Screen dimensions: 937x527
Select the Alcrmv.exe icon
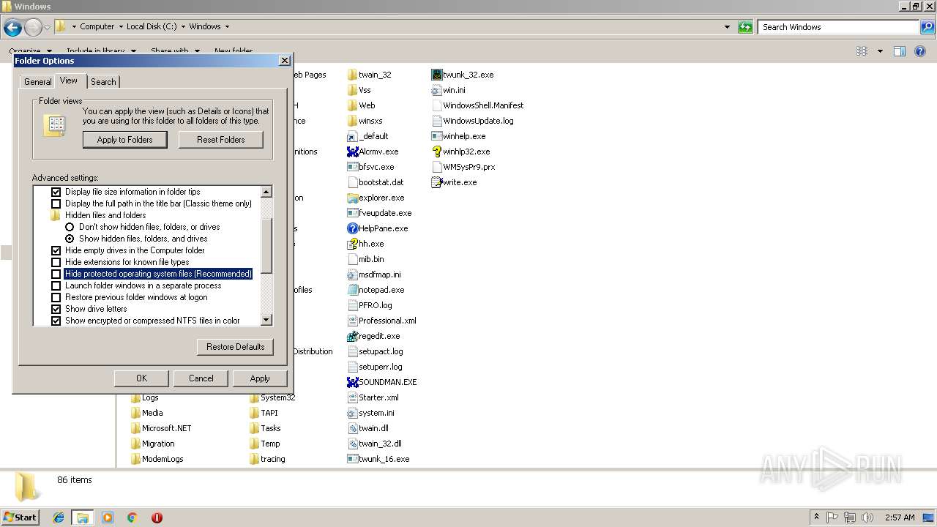353,152
